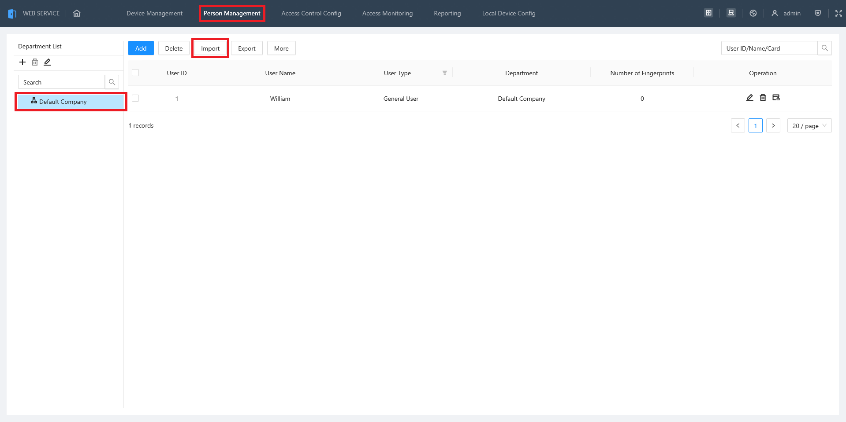Click the admin user icon
846x422 pixels.
point(775,13)
